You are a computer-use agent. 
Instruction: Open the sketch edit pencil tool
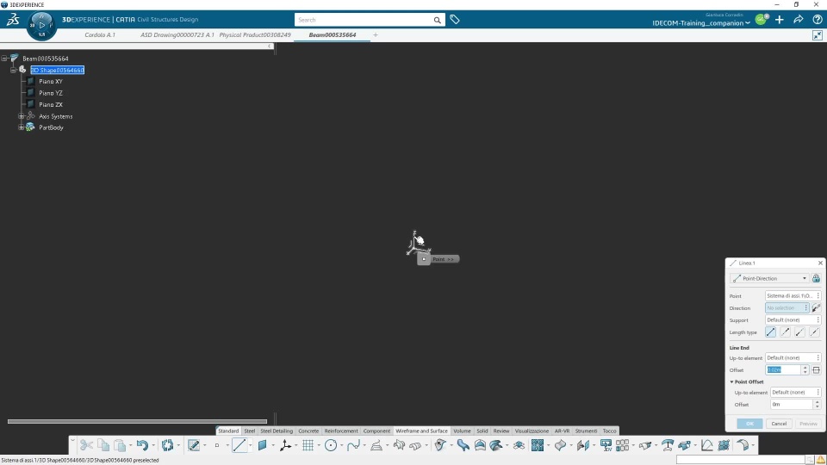194,445
